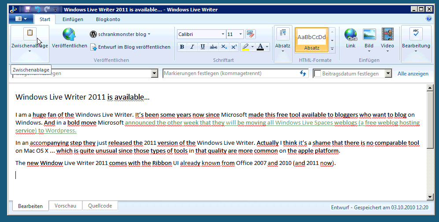439x222 pixels.
Task: Toggle underline formatting
Action: click(x=203, y=47)
